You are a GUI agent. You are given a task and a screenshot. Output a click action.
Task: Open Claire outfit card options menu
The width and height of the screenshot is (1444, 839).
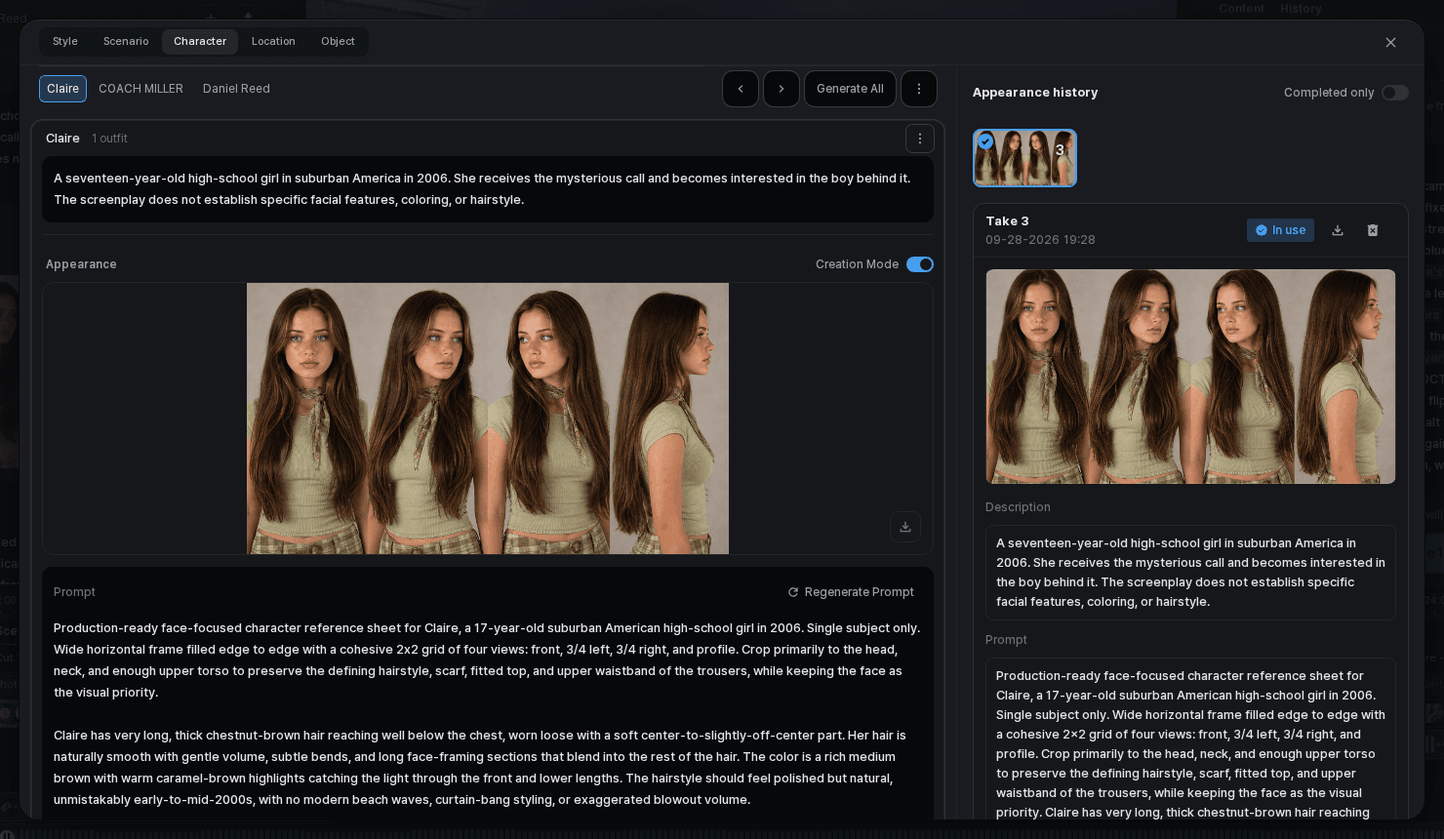pos(920,139)
